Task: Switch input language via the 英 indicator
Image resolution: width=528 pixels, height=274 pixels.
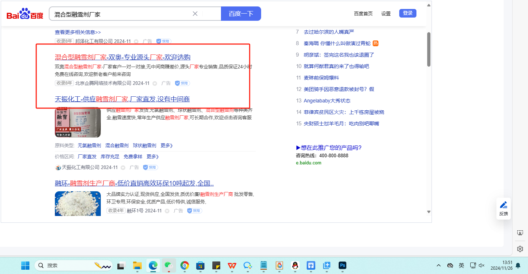Action: point(461,265)
